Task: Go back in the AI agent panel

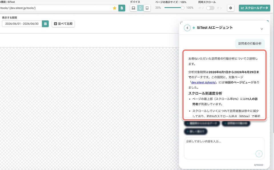Action: pos(187,28)
